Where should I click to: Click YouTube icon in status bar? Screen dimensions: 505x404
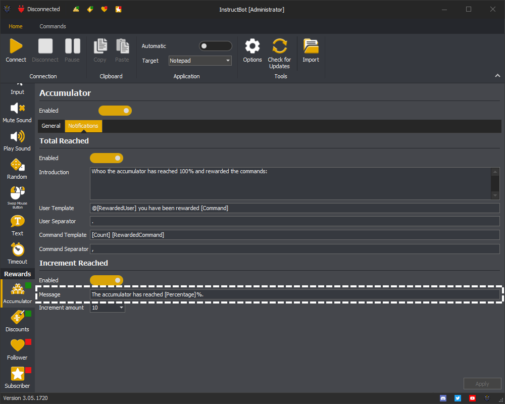[x=473, y=398]
